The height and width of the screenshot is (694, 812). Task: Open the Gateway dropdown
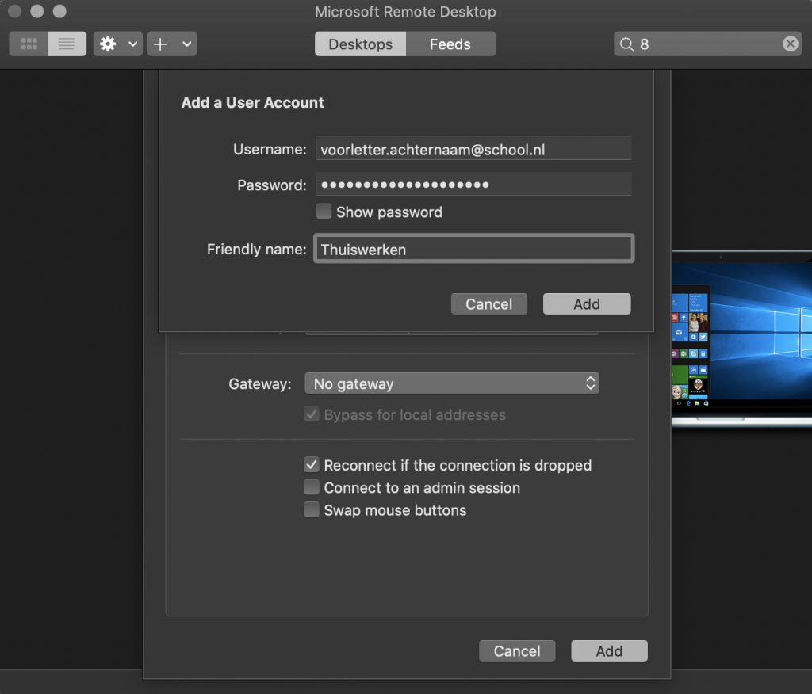[x=451, y=383]
